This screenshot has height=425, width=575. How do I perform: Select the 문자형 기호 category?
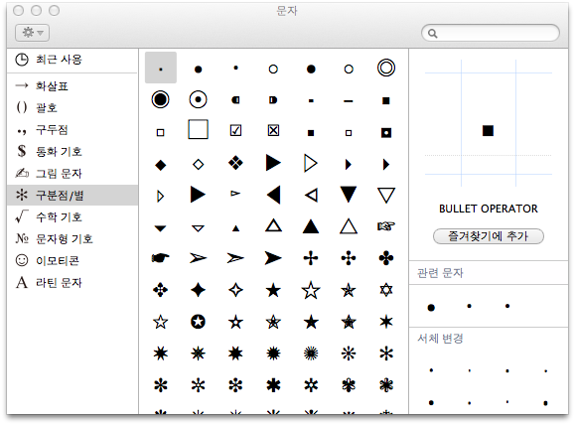tap(72, 238)
